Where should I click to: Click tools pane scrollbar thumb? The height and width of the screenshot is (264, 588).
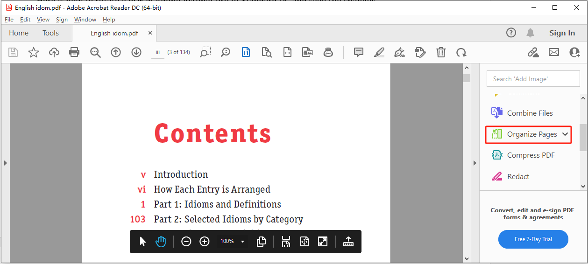583,138
